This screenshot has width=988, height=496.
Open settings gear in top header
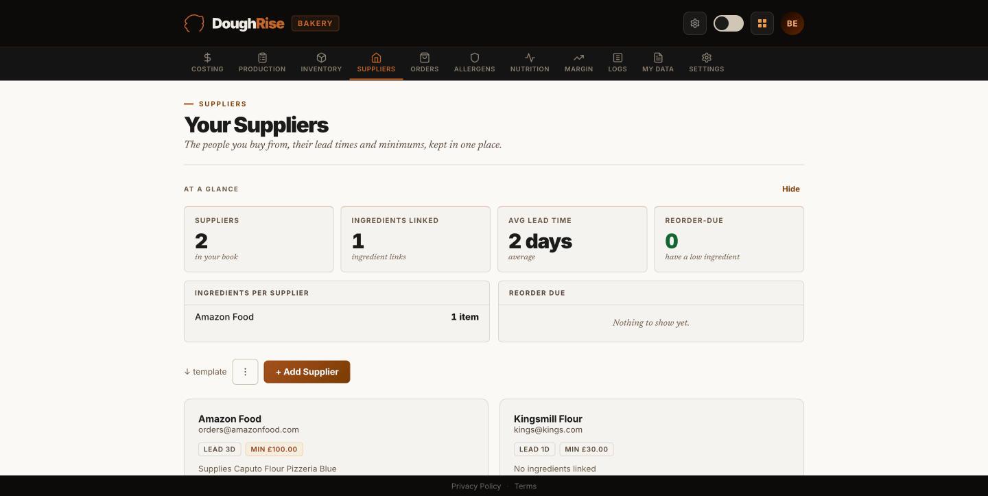[x=695, y=23]
